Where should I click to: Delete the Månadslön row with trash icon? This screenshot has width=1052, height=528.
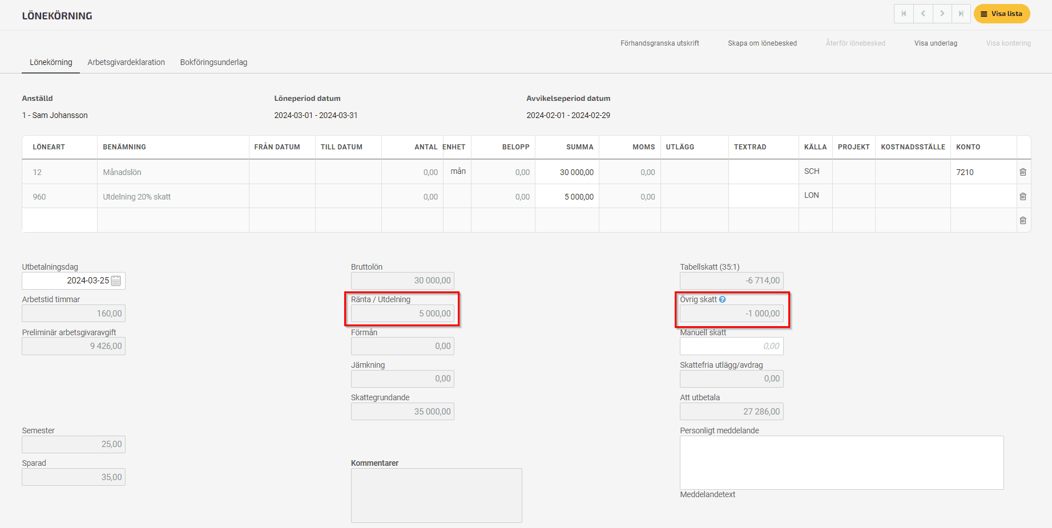tap(1023, 172)
